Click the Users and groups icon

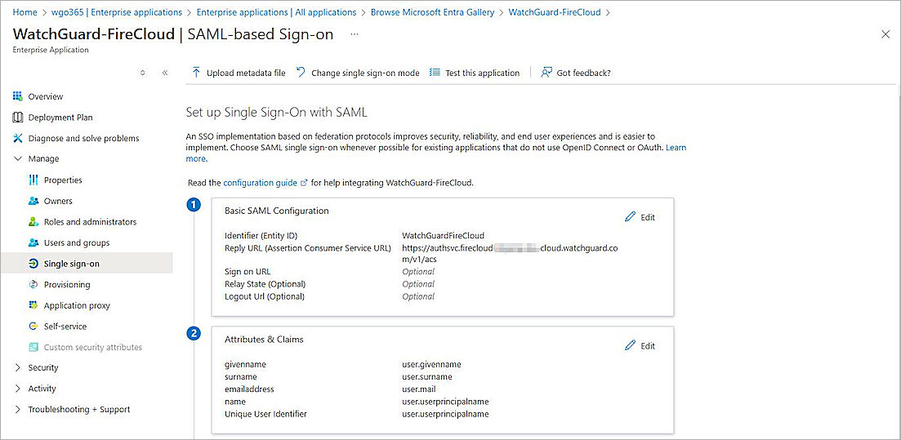tap(33, 243)
